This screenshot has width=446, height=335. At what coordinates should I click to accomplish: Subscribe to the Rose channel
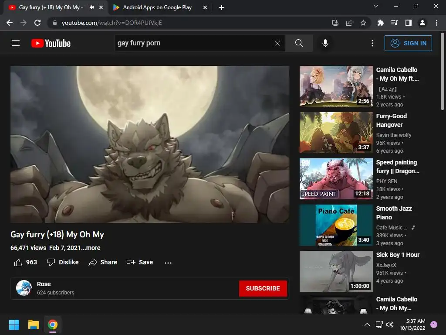coord(263,288)
